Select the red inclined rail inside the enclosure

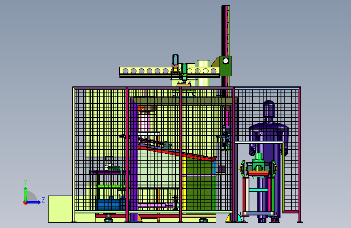tap(177, 153)
